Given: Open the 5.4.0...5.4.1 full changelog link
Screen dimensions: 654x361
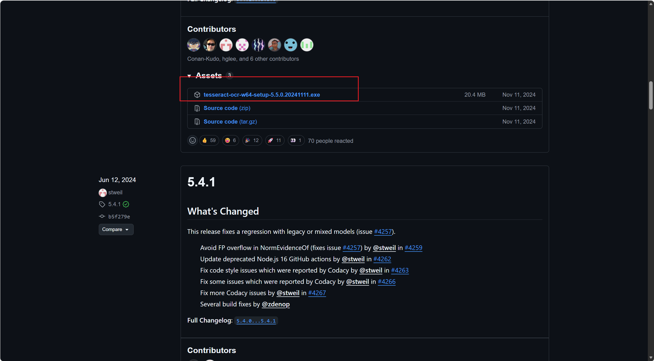Looking at the screenshot, I should pyautogui.click(x=256, y=321).
